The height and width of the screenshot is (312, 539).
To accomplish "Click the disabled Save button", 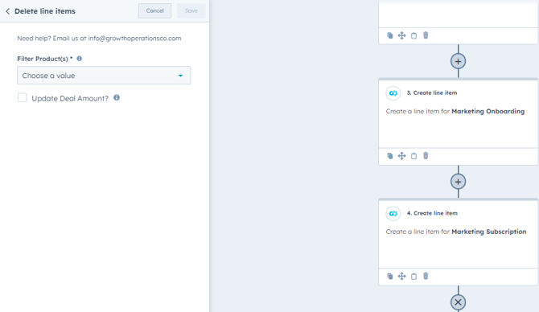I will point(191,11).
